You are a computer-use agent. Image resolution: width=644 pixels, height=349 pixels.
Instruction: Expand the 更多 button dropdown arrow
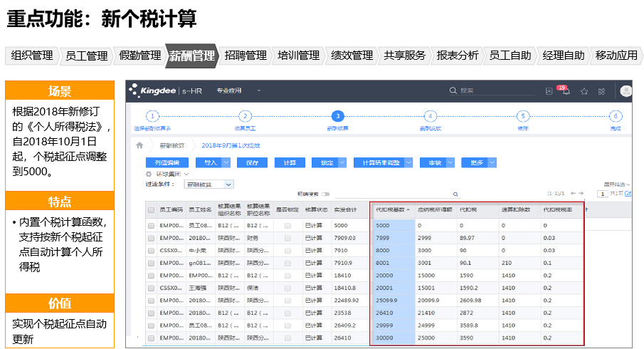492,163
